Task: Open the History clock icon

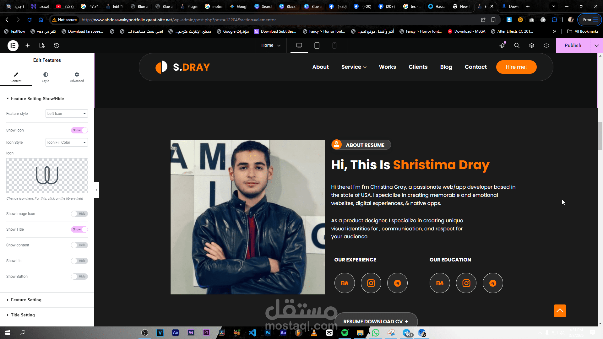Action: (57, 46)
